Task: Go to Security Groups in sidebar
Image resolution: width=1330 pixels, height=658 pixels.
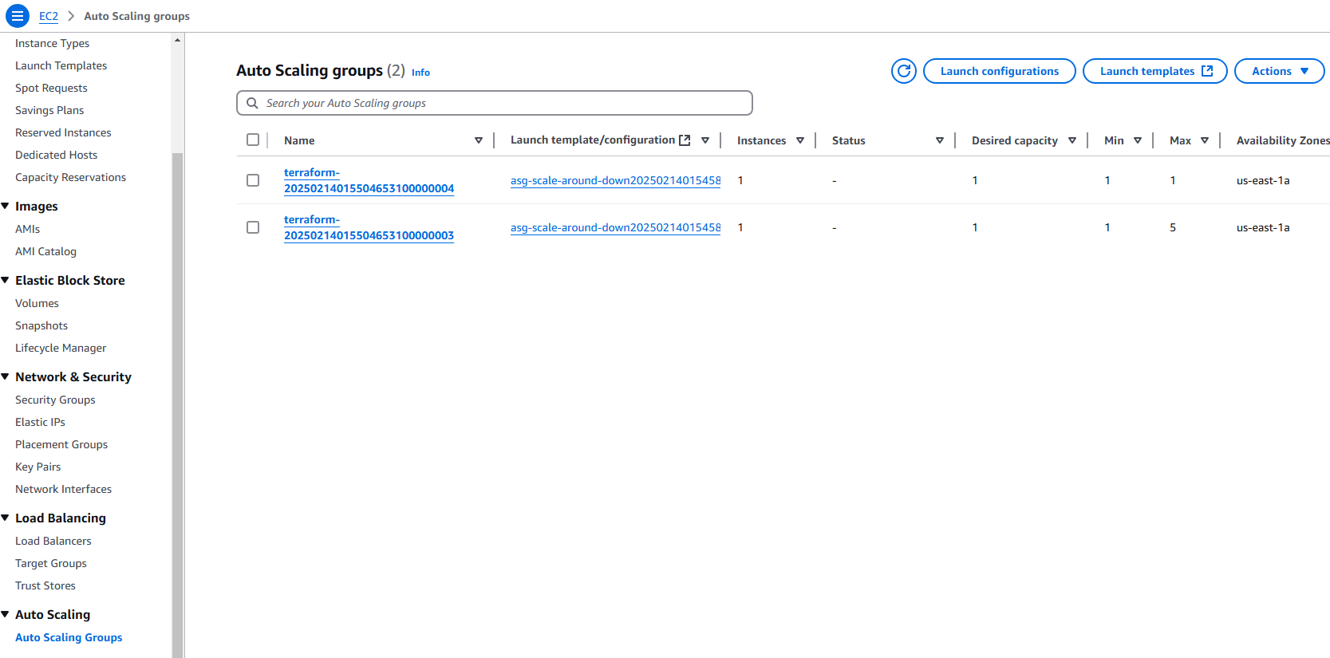Action: (55, 400)
